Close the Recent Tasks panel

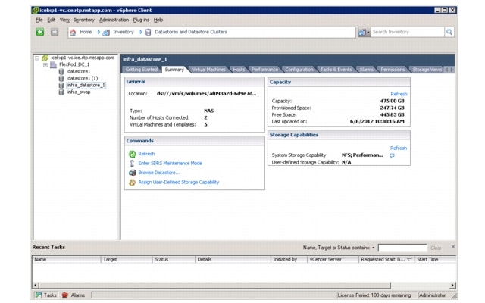(453, 247)
